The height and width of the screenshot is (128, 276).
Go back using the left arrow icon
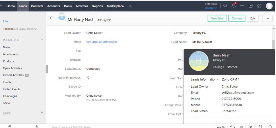(52, 18)
